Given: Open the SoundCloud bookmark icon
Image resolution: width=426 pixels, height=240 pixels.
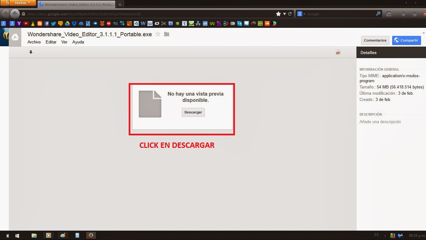Looking at the screenshot, I should point(267,23).
